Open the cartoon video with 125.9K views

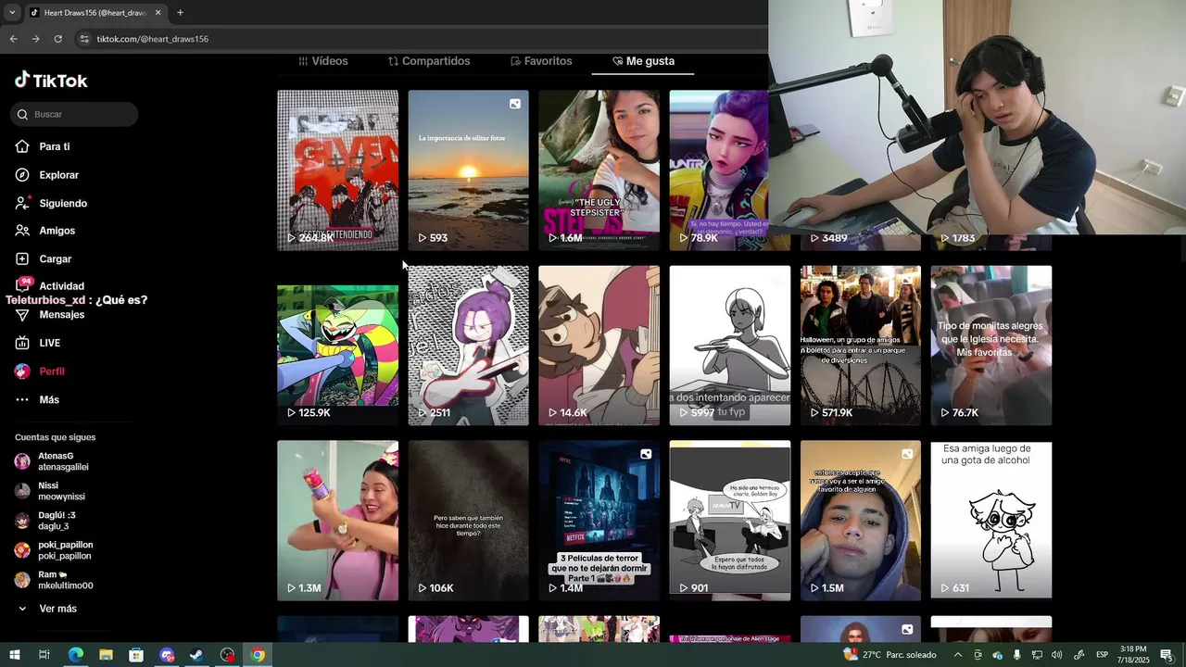(x=337, y=346)
